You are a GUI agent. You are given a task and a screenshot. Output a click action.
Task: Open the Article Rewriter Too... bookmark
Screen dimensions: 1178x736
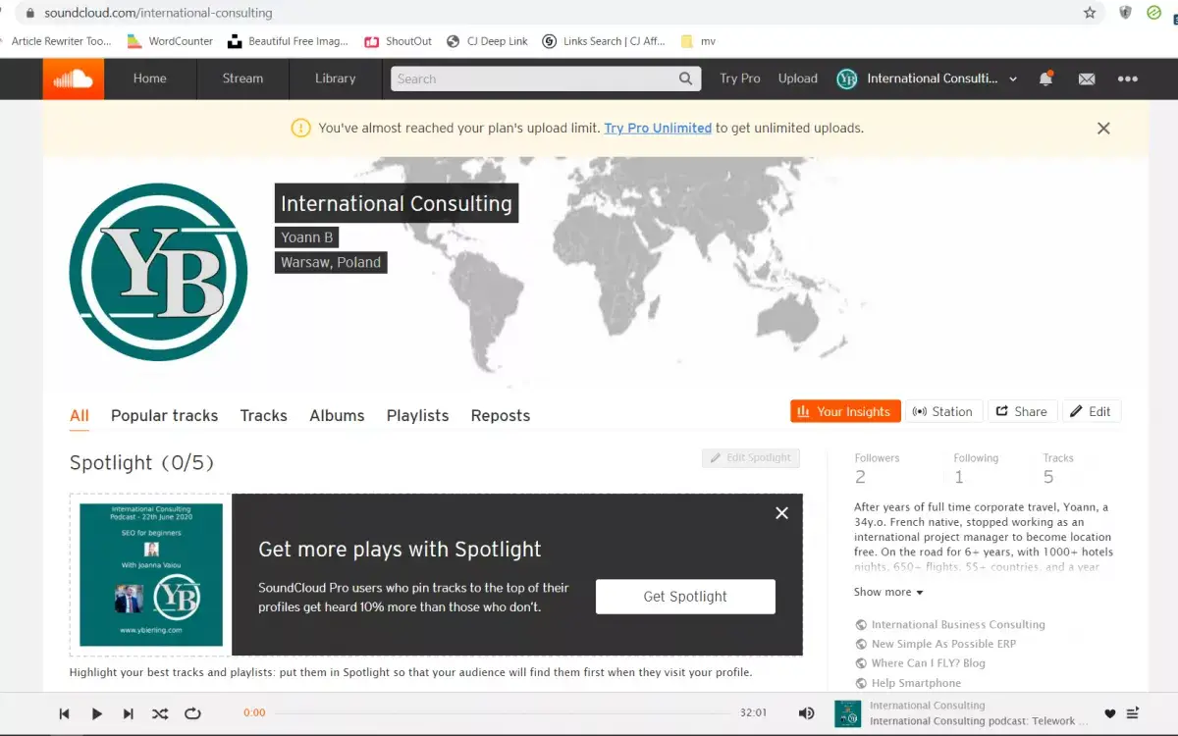pos(61,41)
